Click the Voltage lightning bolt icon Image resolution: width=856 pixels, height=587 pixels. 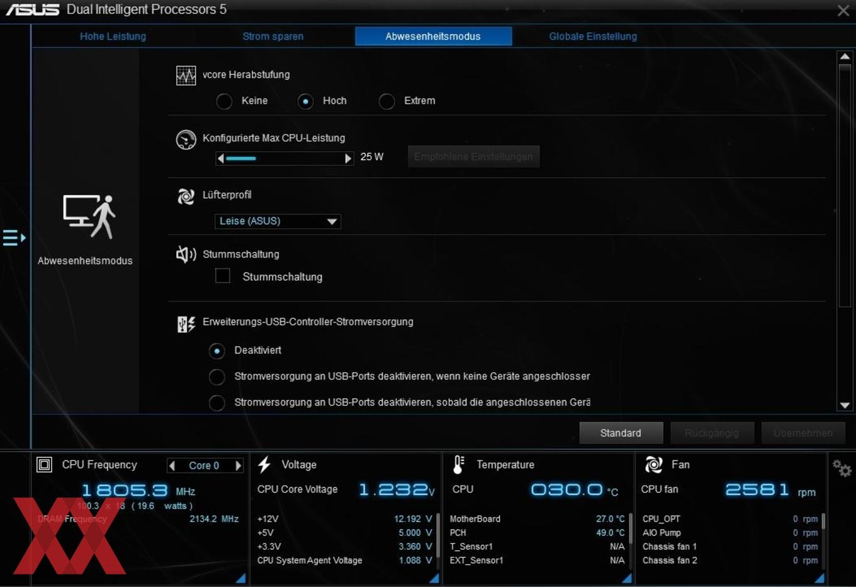pyautogui.click(x=264, y=465)
